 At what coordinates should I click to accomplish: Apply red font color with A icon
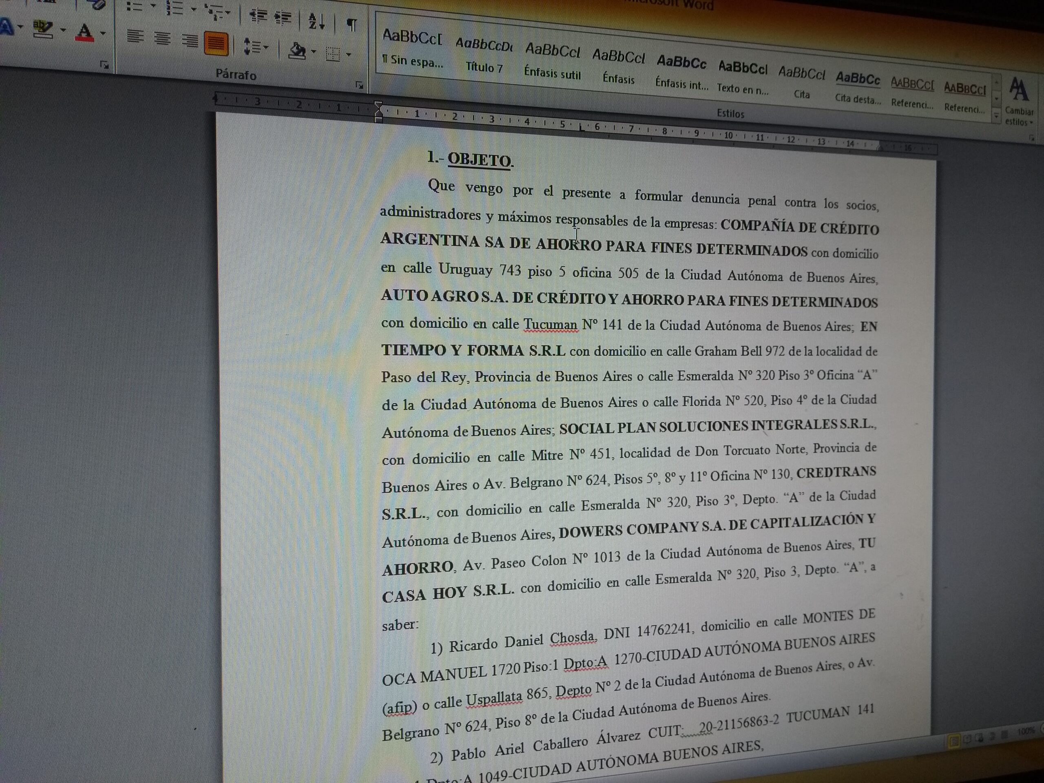(85, 32)
